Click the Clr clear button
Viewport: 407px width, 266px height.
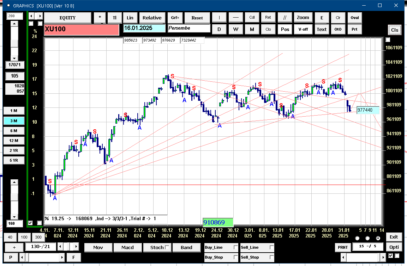[338, 18]
